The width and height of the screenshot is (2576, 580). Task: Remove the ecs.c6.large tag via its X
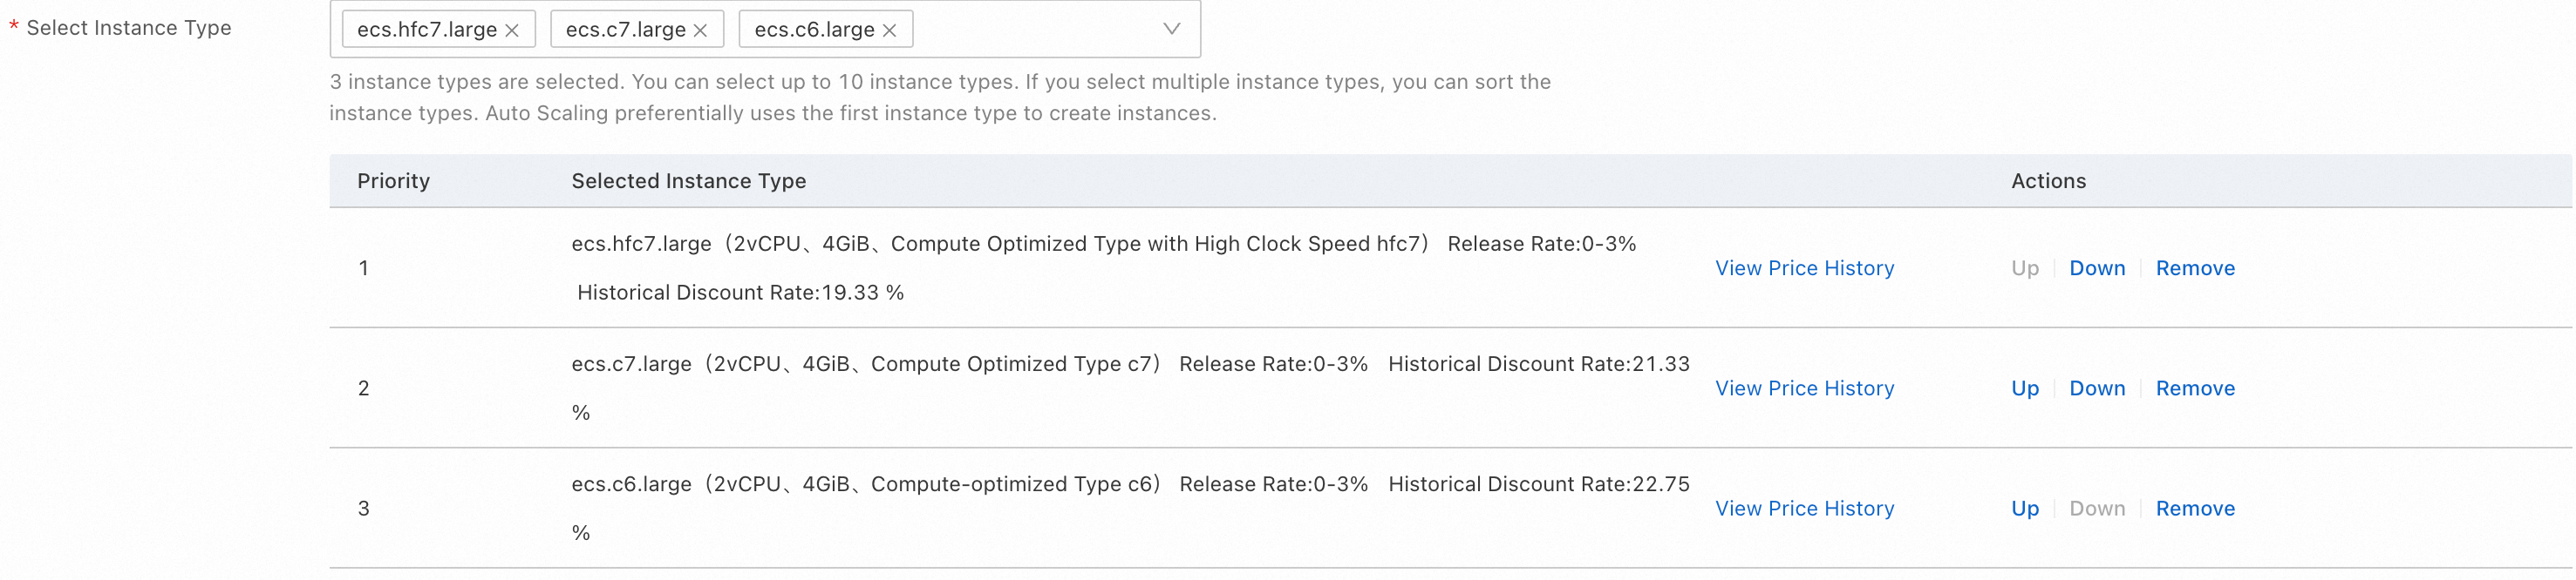[889, 31]
